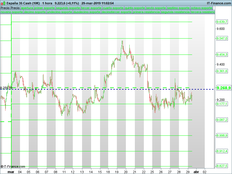This screenshot has height=174, width=232.
Task: Click the bold 9.268,9 opening level tag
Action: tap(224, 88)
